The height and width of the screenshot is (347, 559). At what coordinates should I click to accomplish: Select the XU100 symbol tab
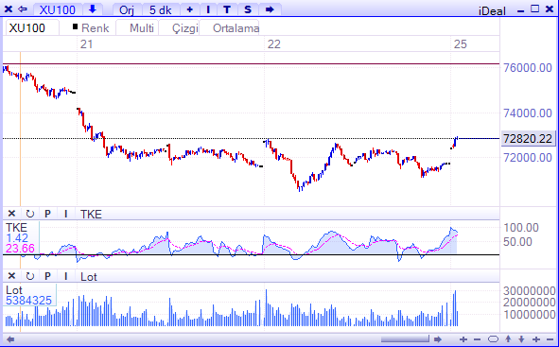(58, 9)
